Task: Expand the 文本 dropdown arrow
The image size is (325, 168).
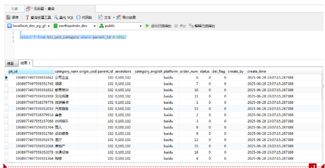Action: (x=114, y=18)
